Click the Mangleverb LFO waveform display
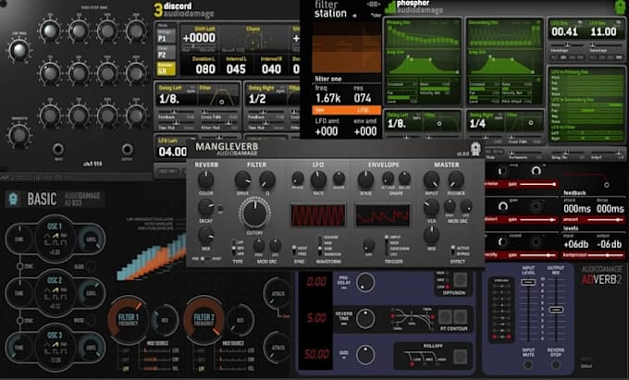The width and height of the screenshot is (629, 380). click(318, 215)
